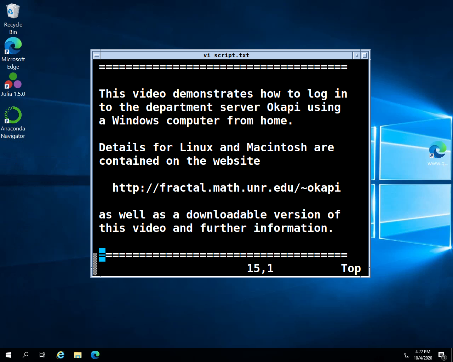Viewport: 453px width, 362px height.
Task: Click the highlighted cursor at line 15 start
Action: 102,255
